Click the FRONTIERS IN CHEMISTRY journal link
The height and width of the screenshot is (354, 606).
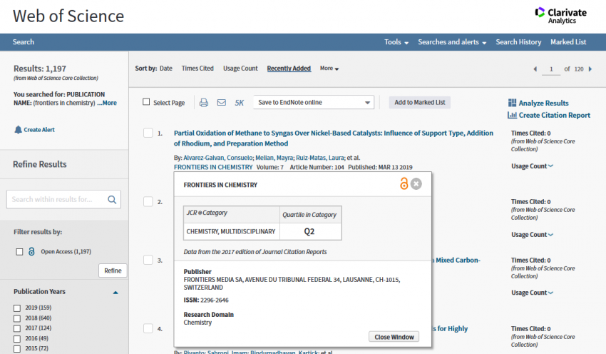(213, 167)
